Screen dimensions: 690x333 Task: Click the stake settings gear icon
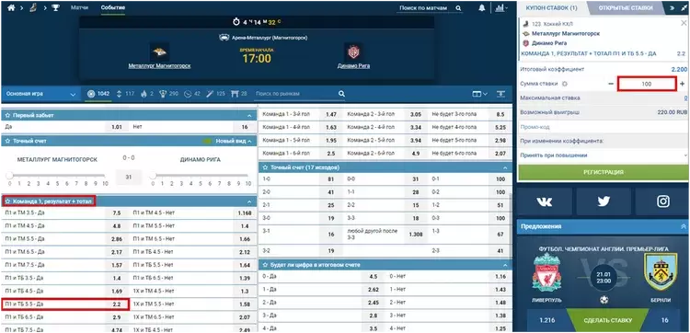tap(565, 84)
